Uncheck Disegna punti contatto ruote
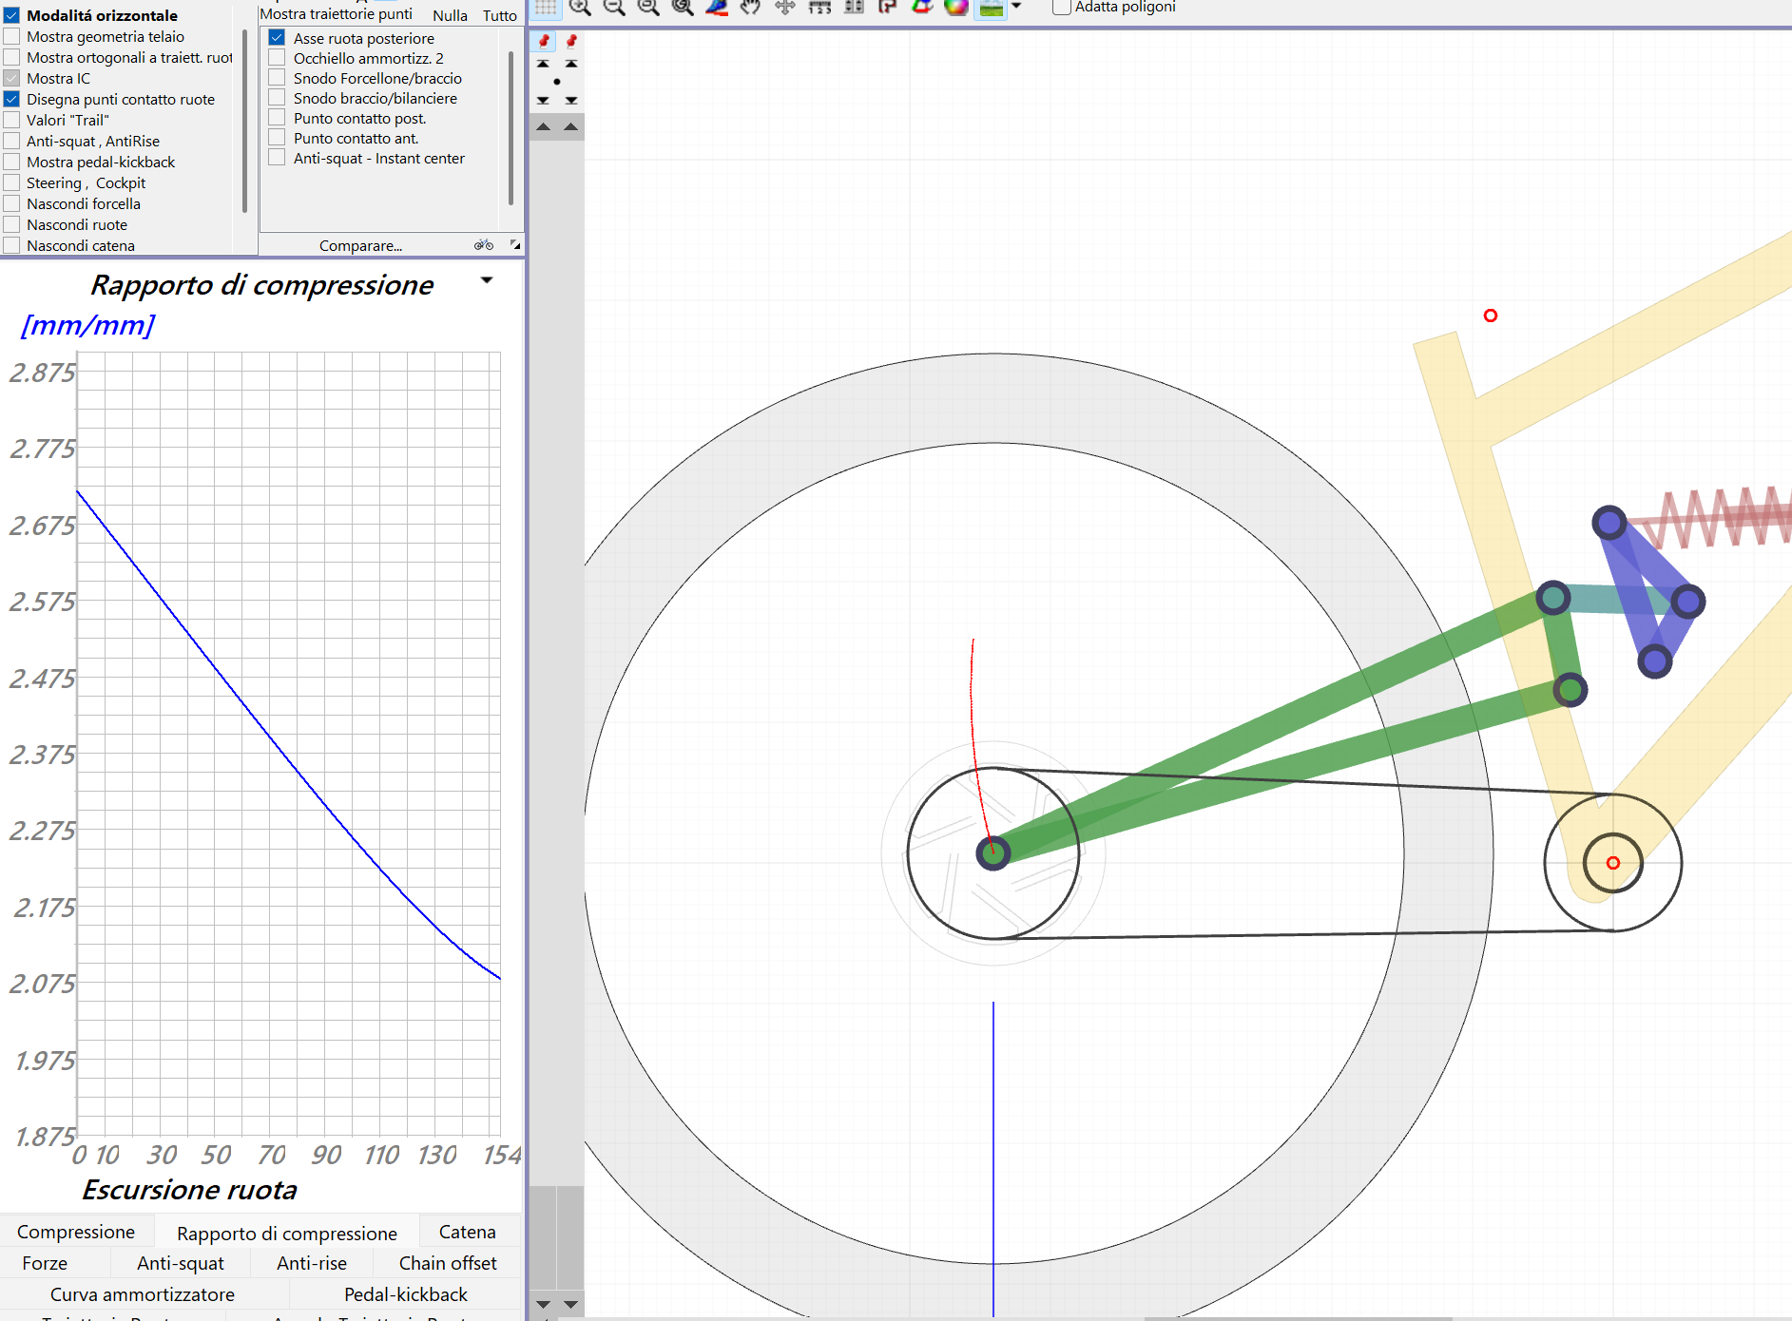Screen dimensions: 1792x1321 (x=11, y=99)
